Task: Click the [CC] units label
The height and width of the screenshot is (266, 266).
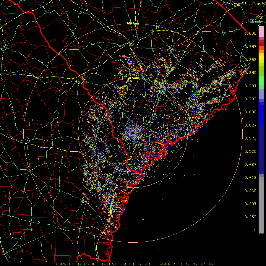Action: click(252, 20)
